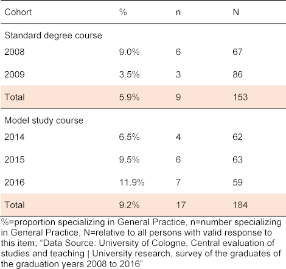Select the 6.5% value for 2014
The width and height of the screenshot is (286, 269).
129,137
